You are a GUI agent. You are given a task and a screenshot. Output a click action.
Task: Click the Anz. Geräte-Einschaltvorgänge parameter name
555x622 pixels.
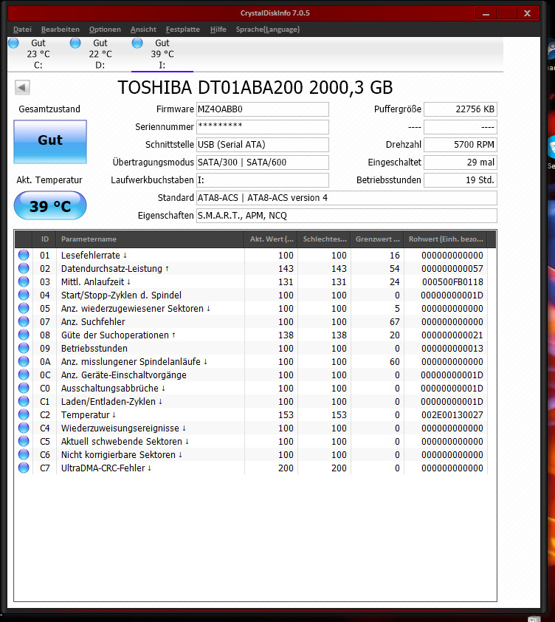coord(124,375)
